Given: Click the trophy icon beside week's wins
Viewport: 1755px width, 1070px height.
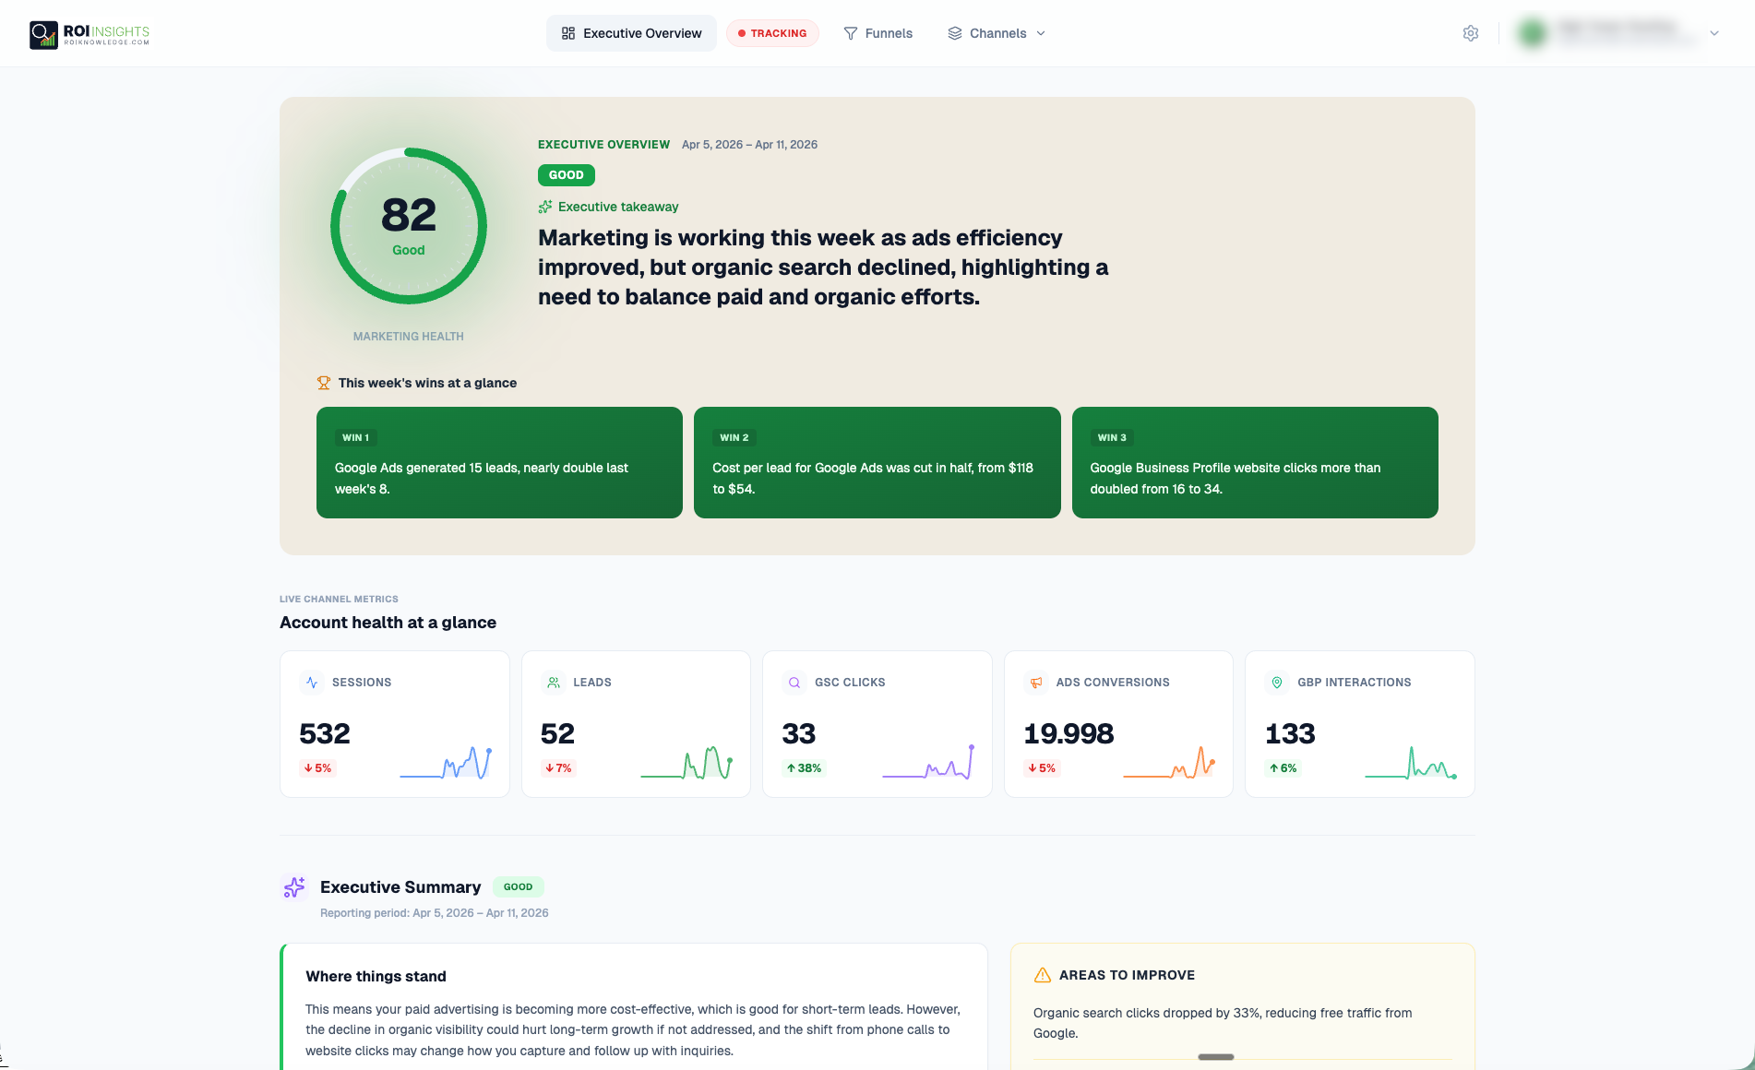Looking at the screenshot, I should [323, 382].
